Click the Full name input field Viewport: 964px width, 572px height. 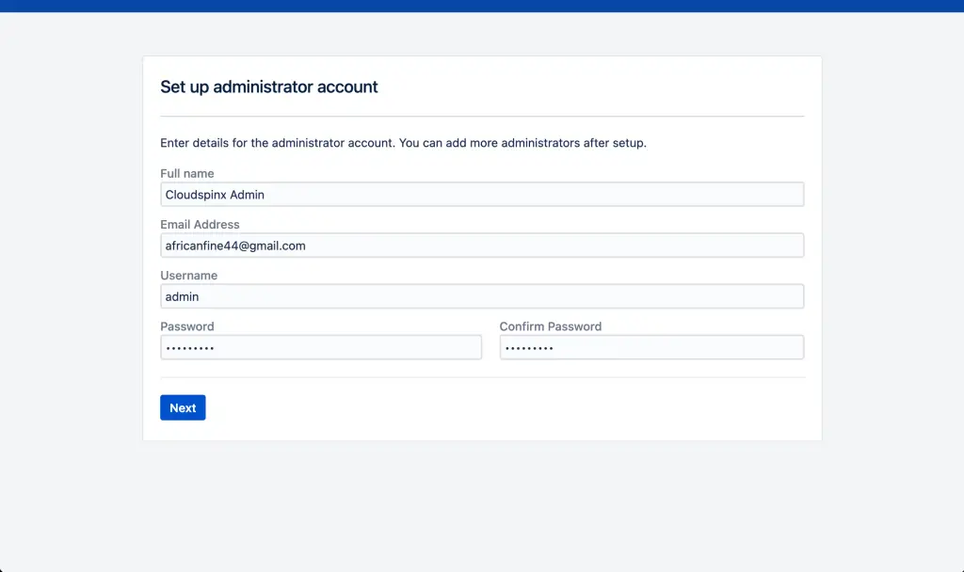tap(482, 194)
